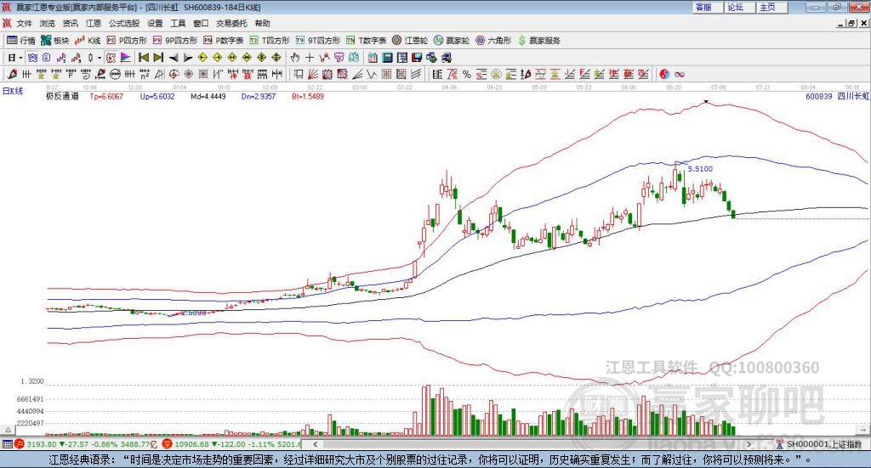Select the red pencil drawing tool
Viewport: 871px width, 468px height.
click(x=12, y=74)
